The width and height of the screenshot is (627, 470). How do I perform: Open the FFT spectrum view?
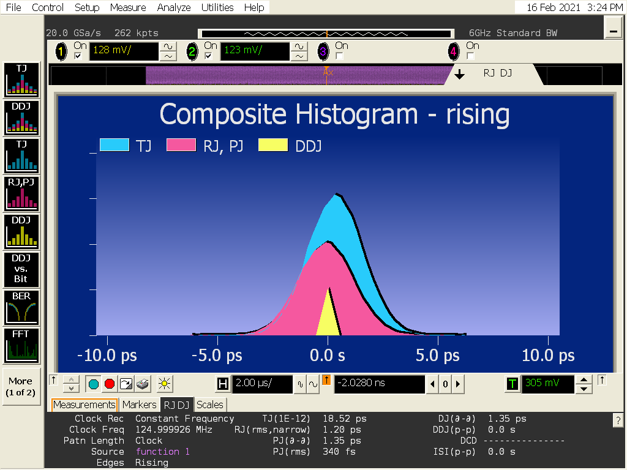point(21,345)
